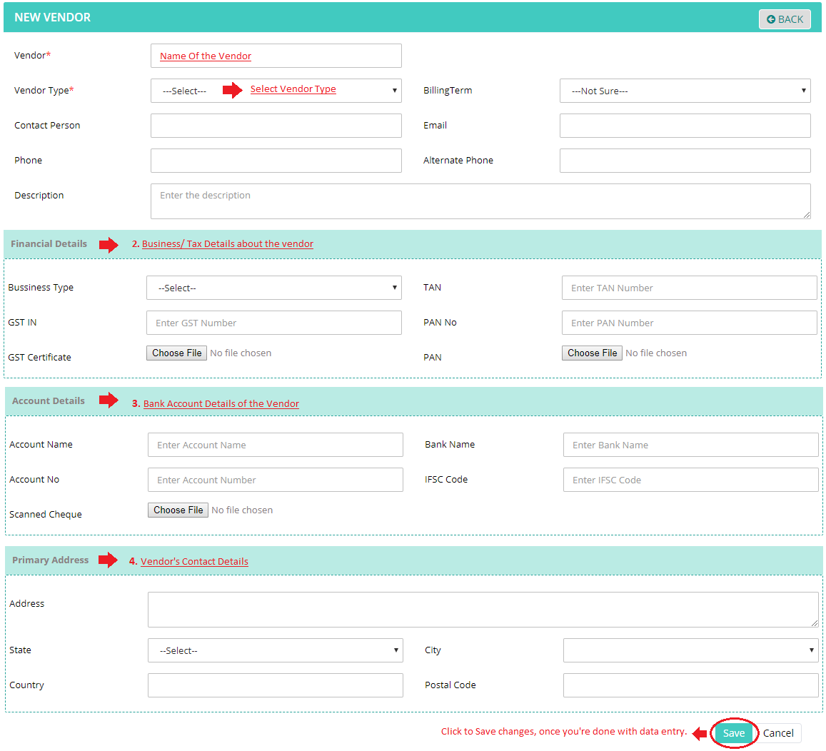Click the Enter TAN Number field
The image size is (826, 751).
point(689,288)
